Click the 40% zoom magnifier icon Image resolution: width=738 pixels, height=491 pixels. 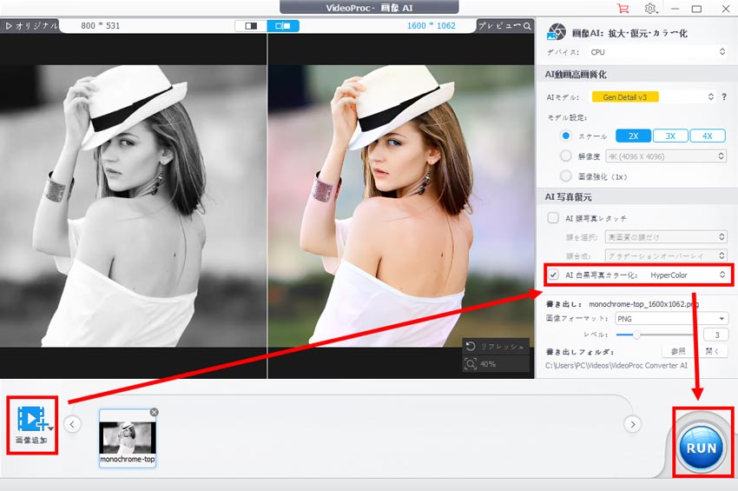[x=471, y=363]
